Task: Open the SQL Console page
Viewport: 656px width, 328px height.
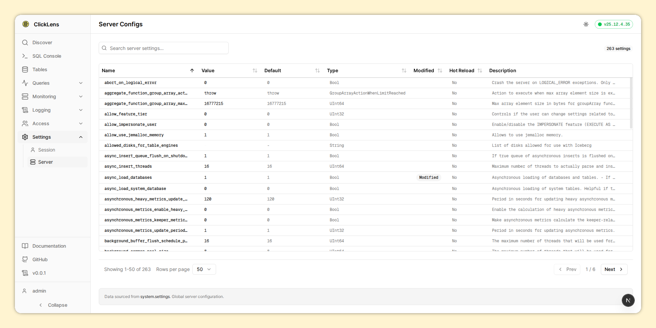Action: pos(47,56)
